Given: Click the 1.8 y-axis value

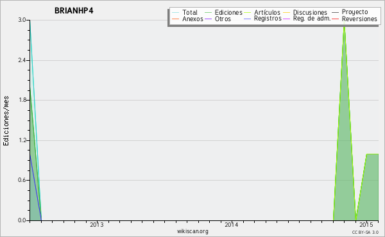Looking at the screenshot, I should click(x=22, y=100).
